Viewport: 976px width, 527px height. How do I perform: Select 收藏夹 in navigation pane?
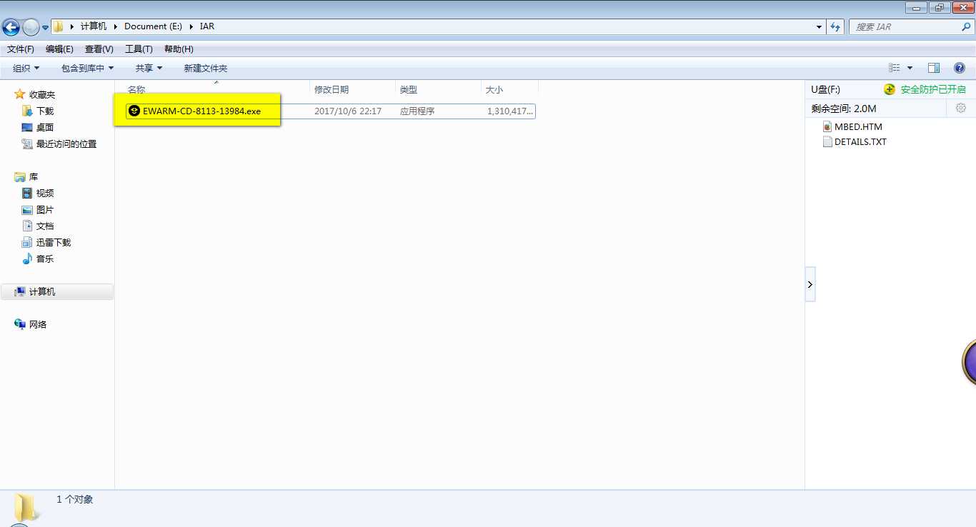42,94
